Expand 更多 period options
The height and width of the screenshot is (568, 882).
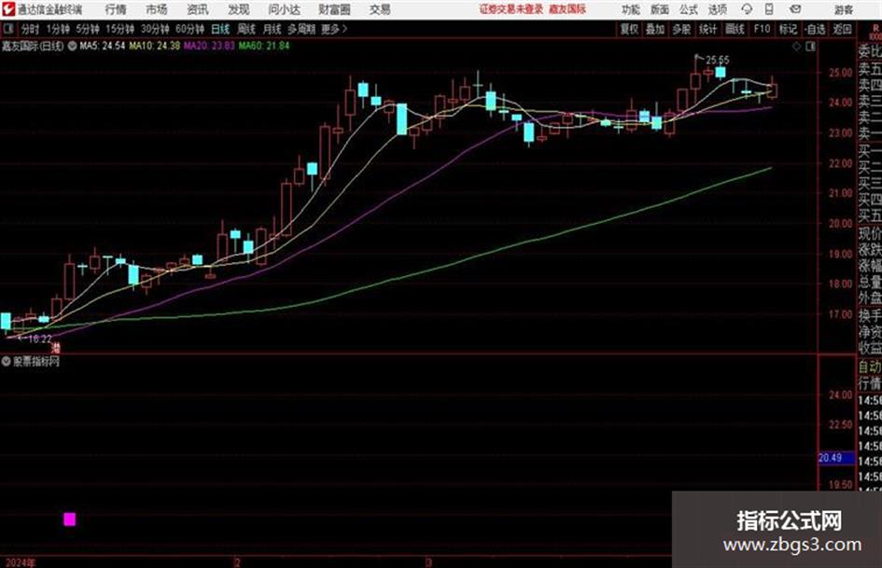(334, 29)
